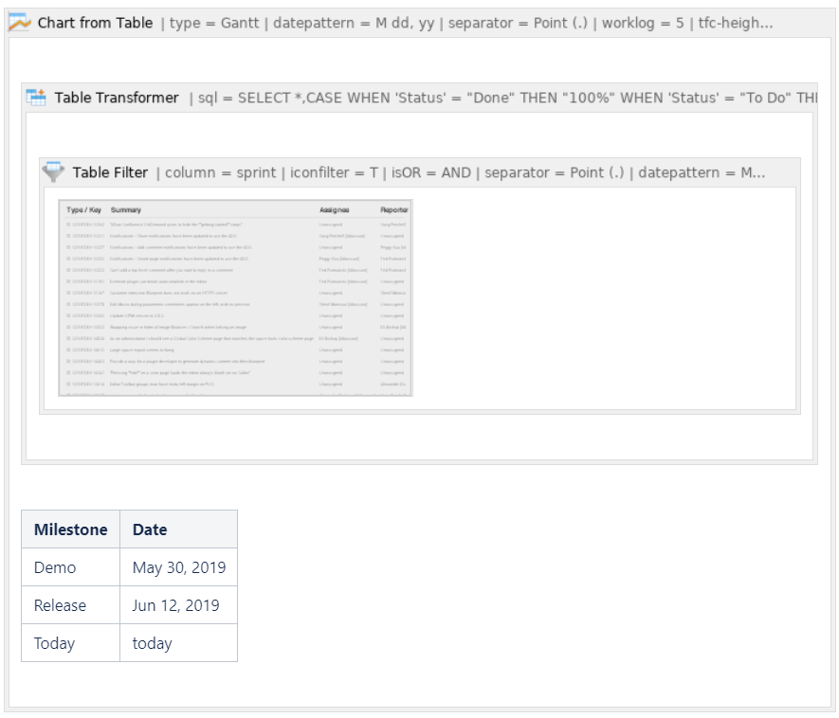839x718 pixels.
Task: Select the Table Transformer macro title
Action: tap(117, 98)
